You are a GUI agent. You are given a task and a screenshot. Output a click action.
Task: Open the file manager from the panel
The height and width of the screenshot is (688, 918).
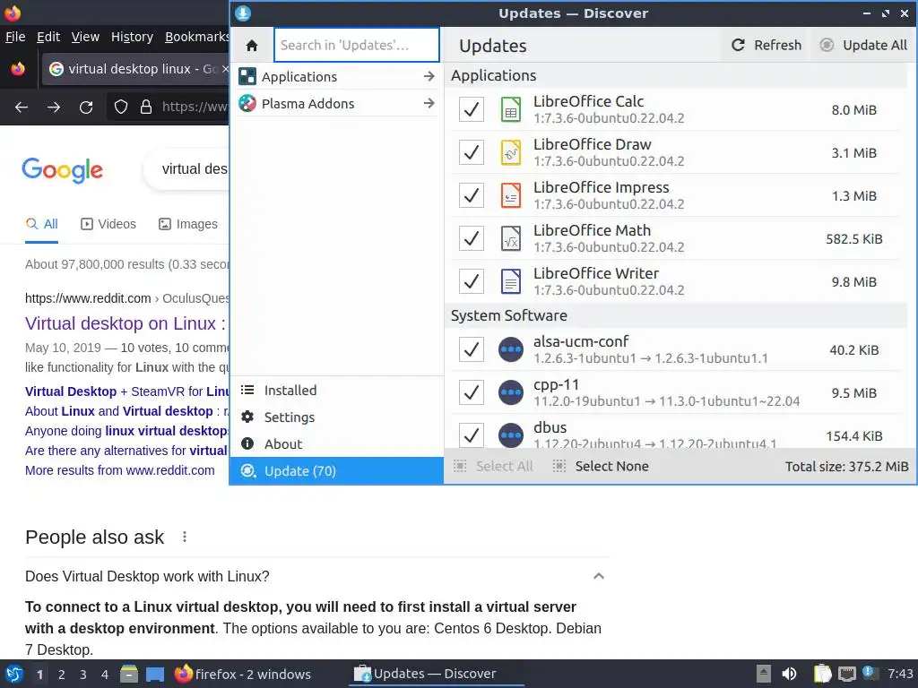point(129,674)
